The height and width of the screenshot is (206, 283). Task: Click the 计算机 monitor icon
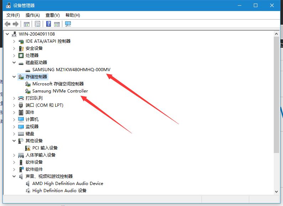pyautogui.click(x=21, y=120)
